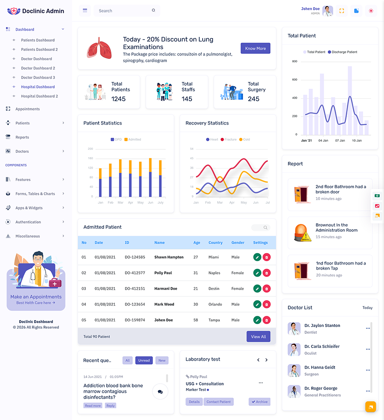Click the Details button in Laboratory test
The image size is (384, 420).
[x=194, y=402]
